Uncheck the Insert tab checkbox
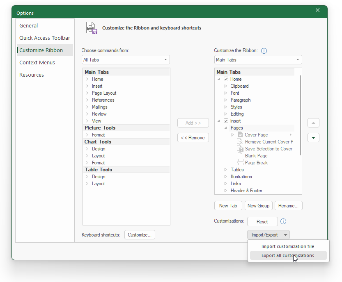 pyautogui.click(x=226, y=121)
